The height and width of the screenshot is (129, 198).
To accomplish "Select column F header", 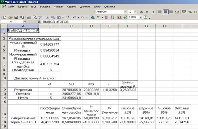I will pos(128,26).
